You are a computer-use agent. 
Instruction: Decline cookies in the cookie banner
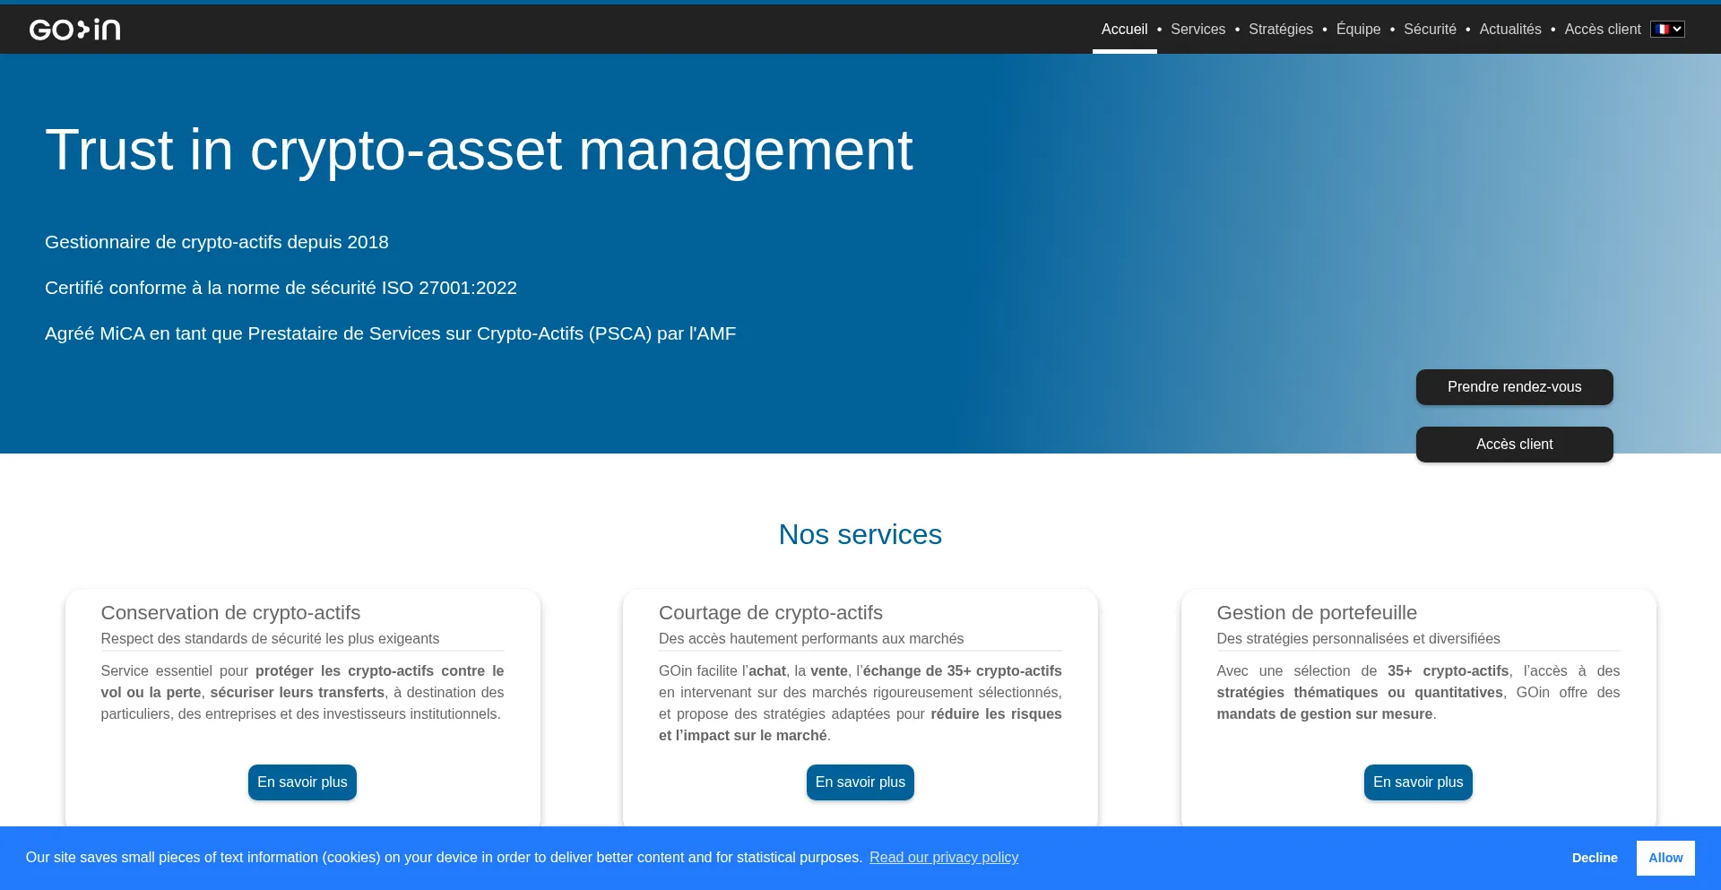tap(1595, 858)
